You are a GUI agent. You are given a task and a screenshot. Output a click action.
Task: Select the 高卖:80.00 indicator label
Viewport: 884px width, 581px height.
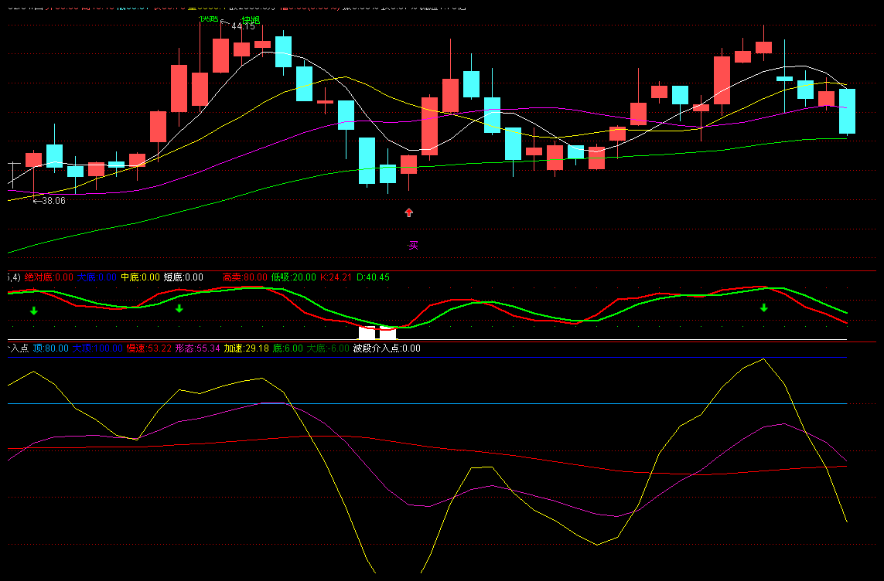244,277
